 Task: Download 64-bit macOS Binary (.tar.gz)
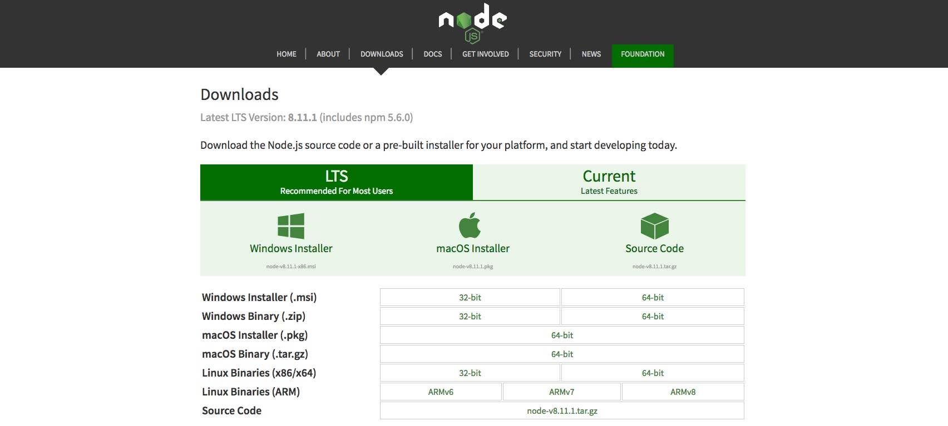pyautogui.click(x=562, y=354)
